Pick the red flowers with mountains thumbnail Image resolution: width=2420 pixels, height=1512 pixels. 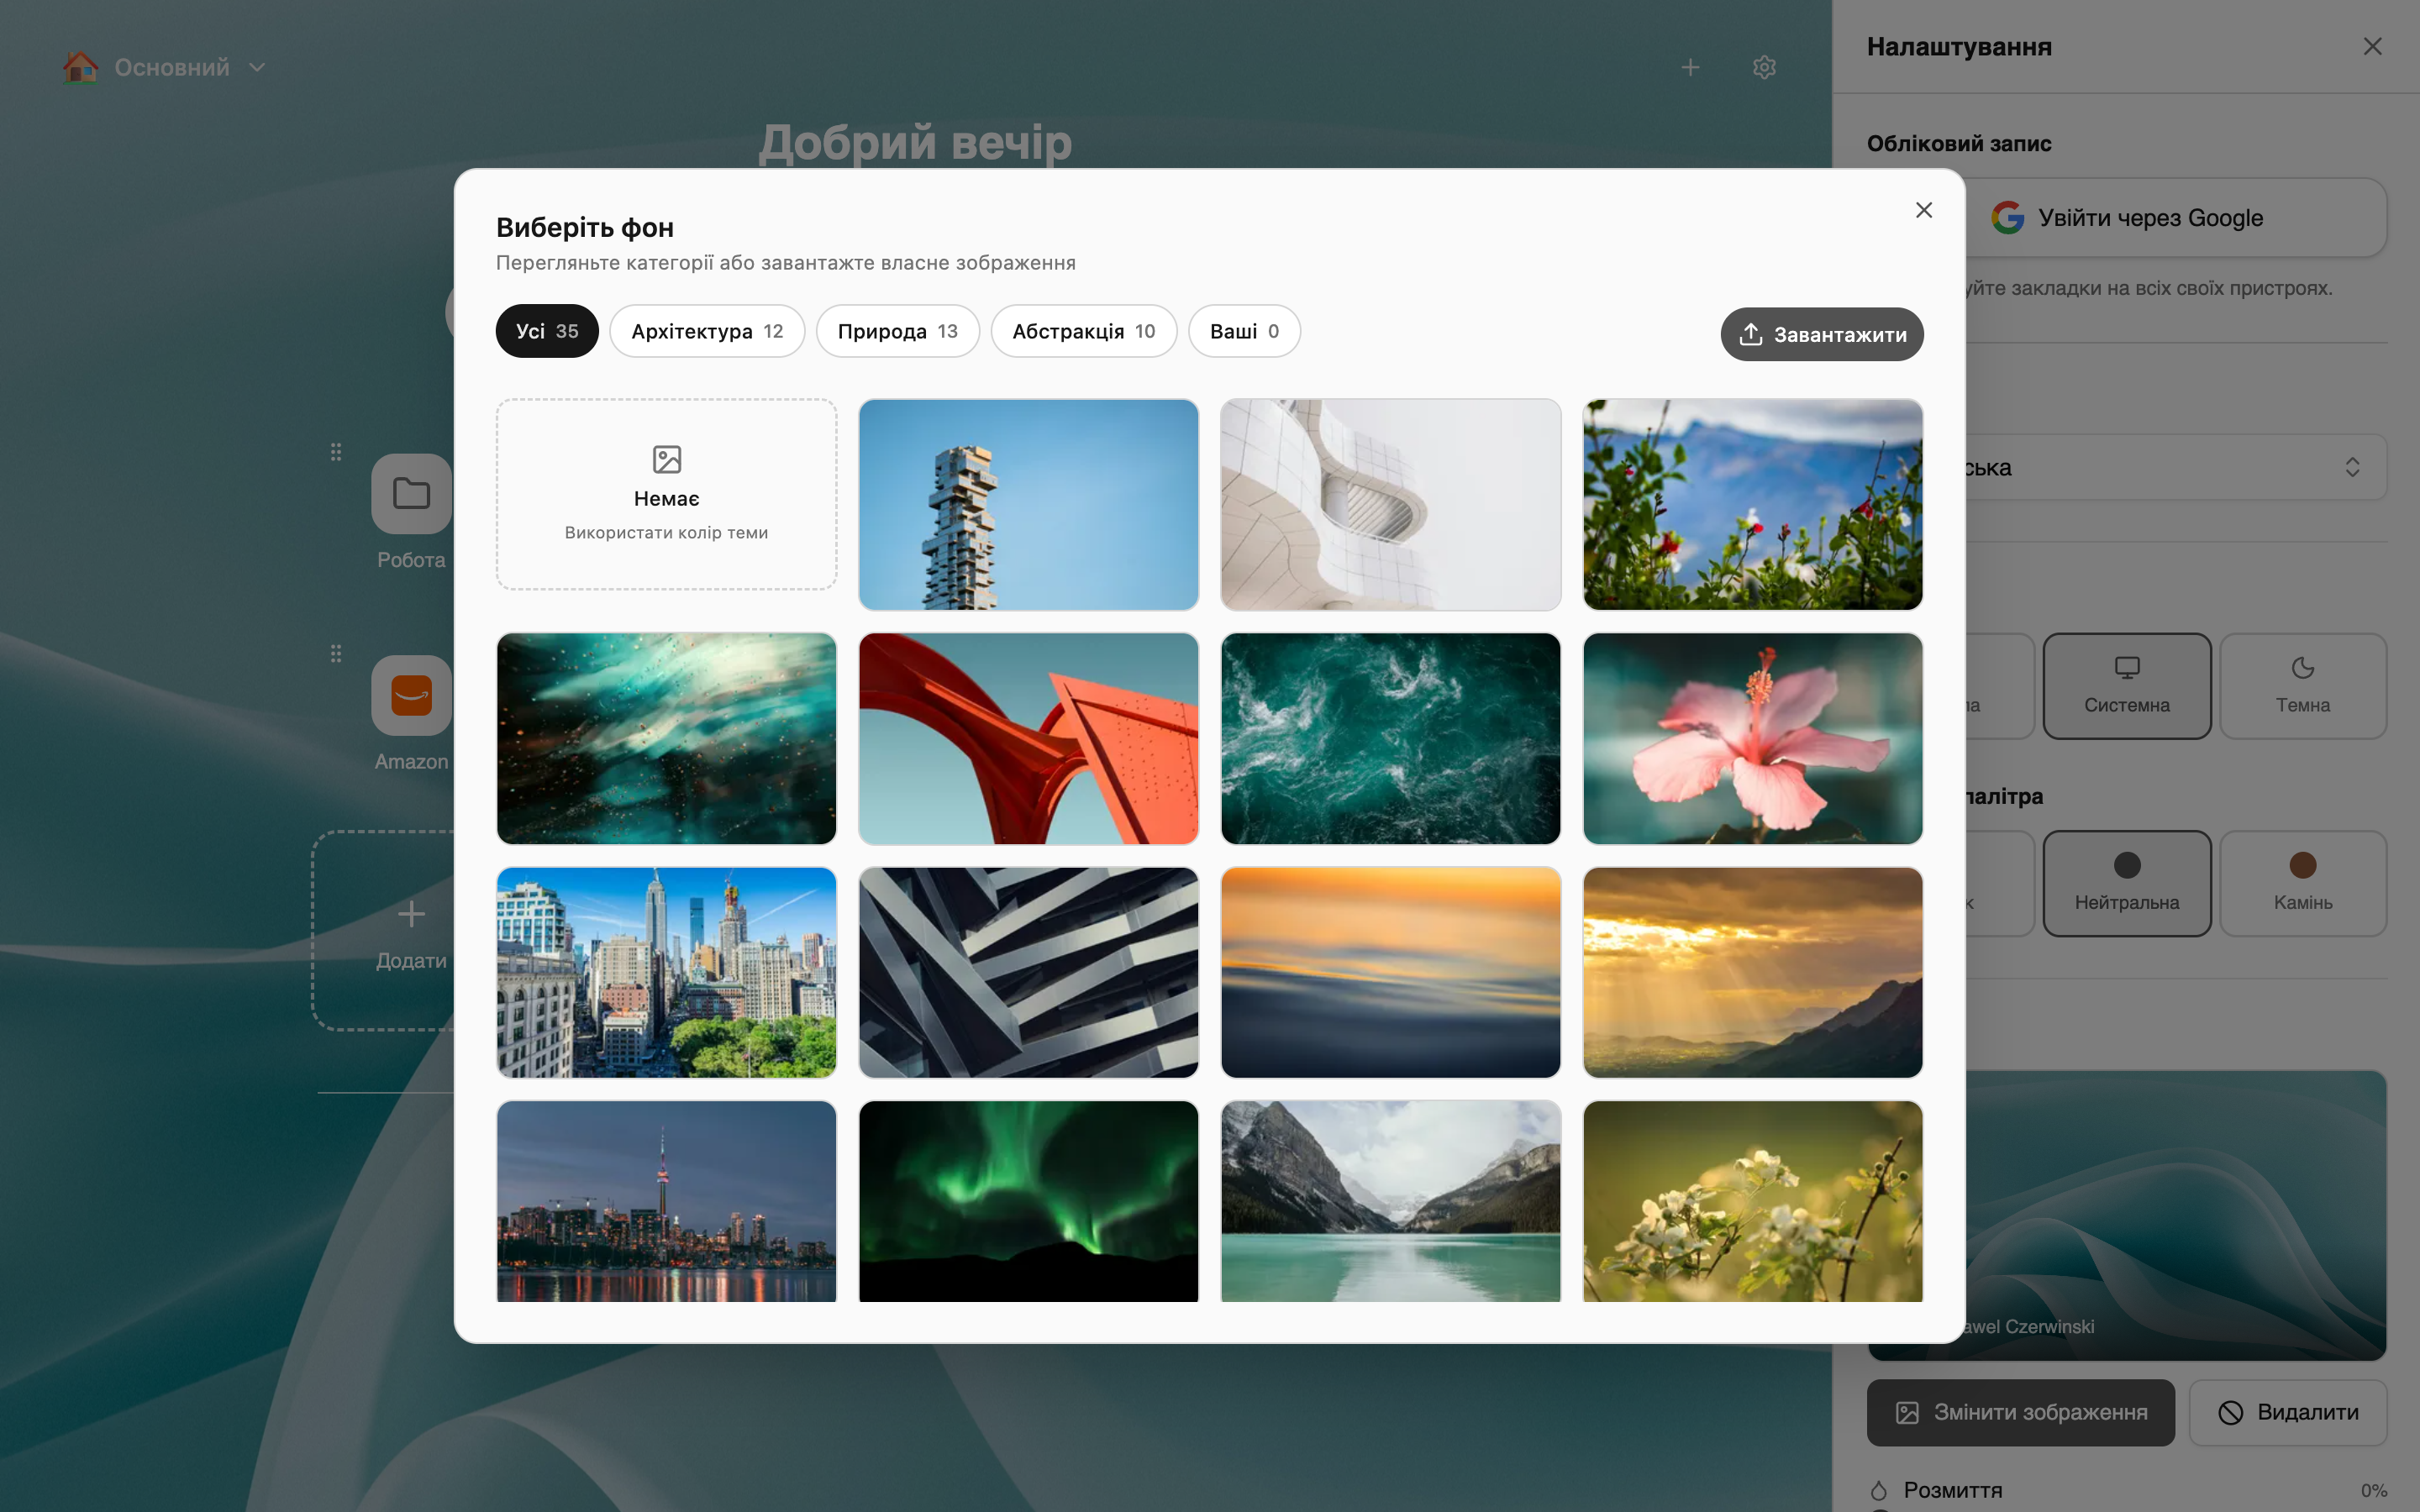coord(1752,504)
